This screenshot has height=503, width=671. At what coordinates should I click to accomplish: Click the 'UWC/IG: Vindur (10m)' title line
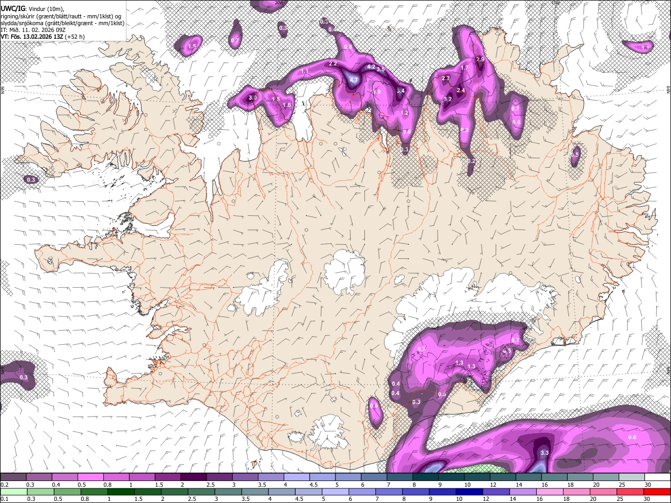coord(33,9)
